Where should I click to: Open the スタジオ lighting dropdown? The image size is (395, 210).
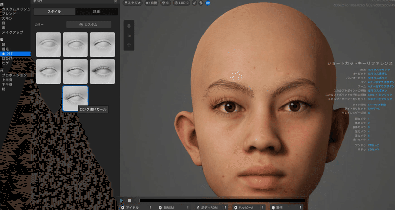tap(133, 3)
